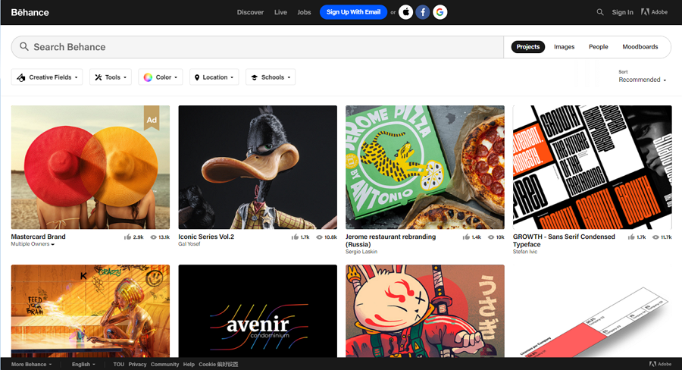Open the Community footer link

[x=165, y=365]
